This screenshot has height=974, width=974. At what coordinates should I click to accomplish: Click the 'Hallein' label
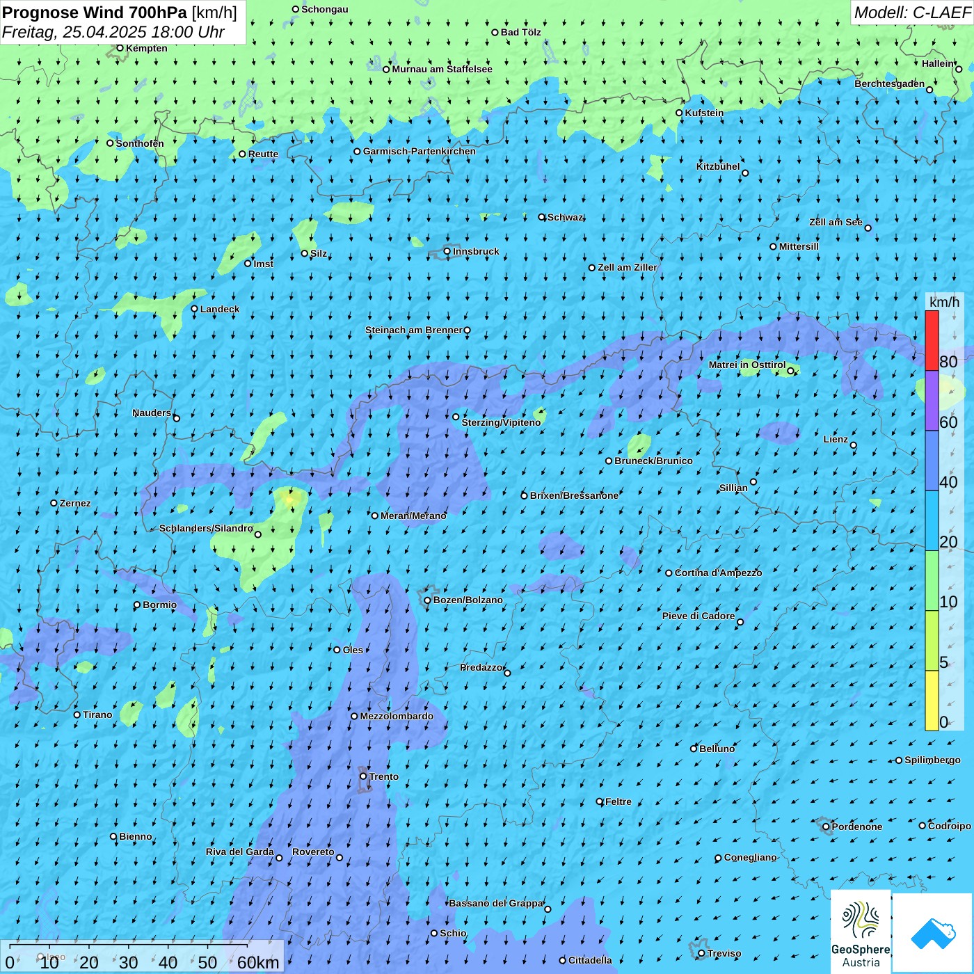(938, 63)
